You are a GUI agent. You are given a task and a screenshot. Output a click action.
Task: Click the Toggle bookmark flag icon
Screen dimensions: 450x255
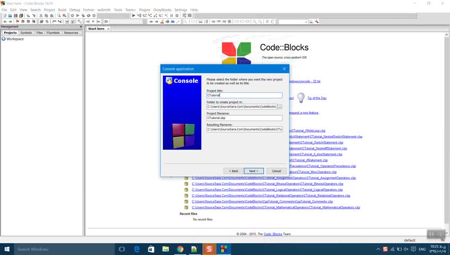pos(17,22)
